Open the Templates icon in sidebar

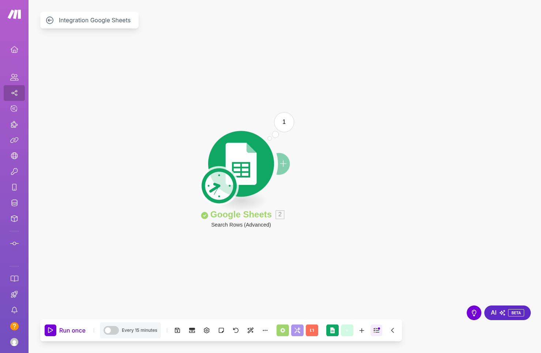point(14,109)
